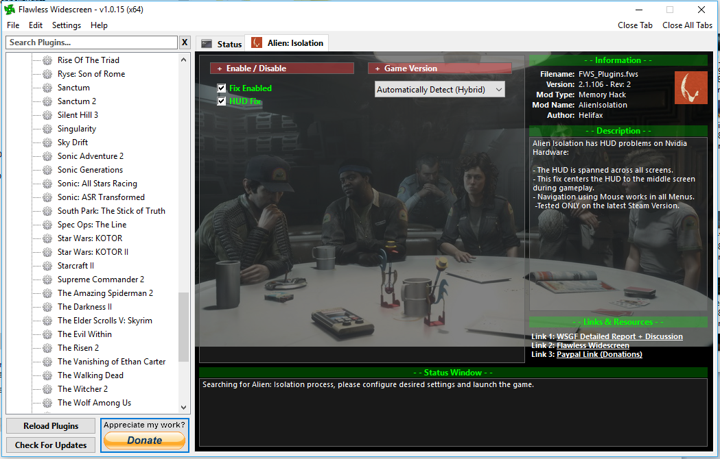This screenshot has width=720, height=459.
Task: Click the Search Plugins input field
Action: tap(91, 42)
